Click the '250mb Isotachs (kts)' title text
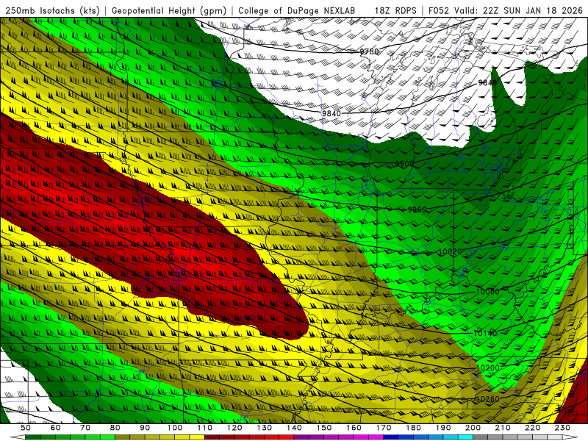The width and height of the screenshot is (588, 441). 52,11
